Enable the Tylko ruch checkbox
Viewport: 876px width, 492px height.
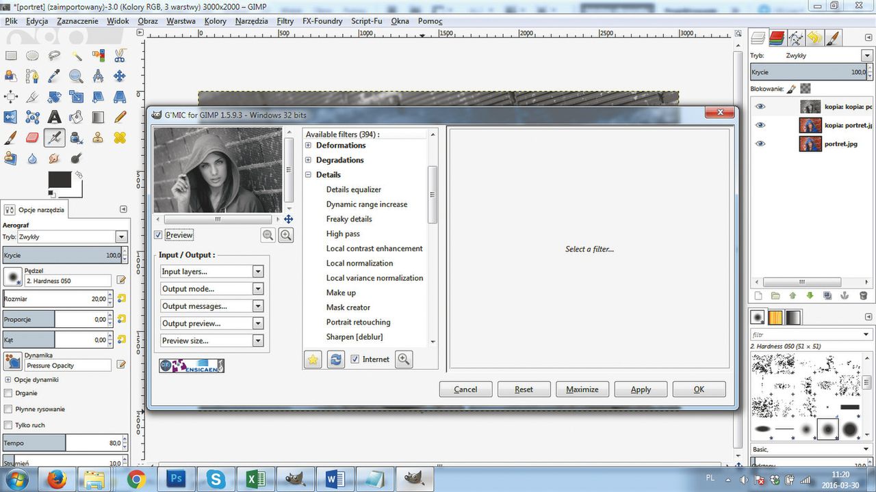(8, 425)
